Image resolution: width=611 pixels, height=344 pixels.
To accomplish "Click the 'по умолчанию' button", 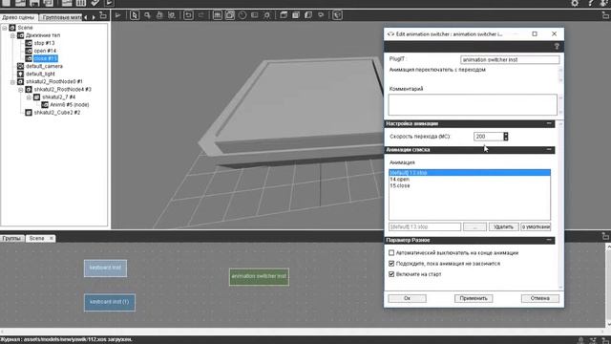I will click(536, 226).
